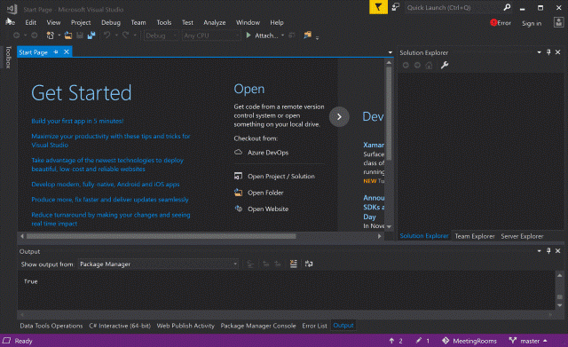
Task: Click Solution Explorer Forward arrow icon
Action: pos(417,65)
